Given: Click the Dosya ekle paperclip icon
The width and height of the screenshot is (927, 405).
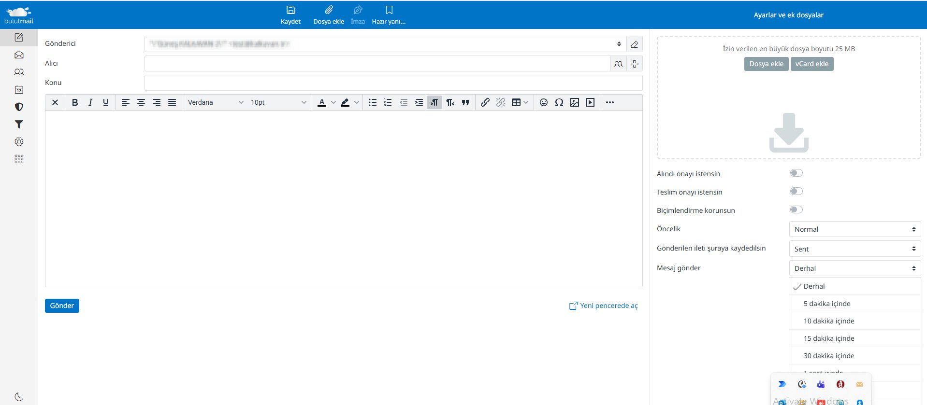Looking at the screenshot, I should (x=329, y=11).
